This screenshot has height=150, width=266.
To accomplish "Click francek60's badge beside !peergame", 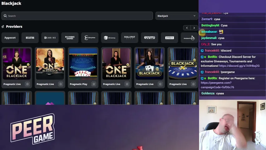I will (x=202, y=72).
